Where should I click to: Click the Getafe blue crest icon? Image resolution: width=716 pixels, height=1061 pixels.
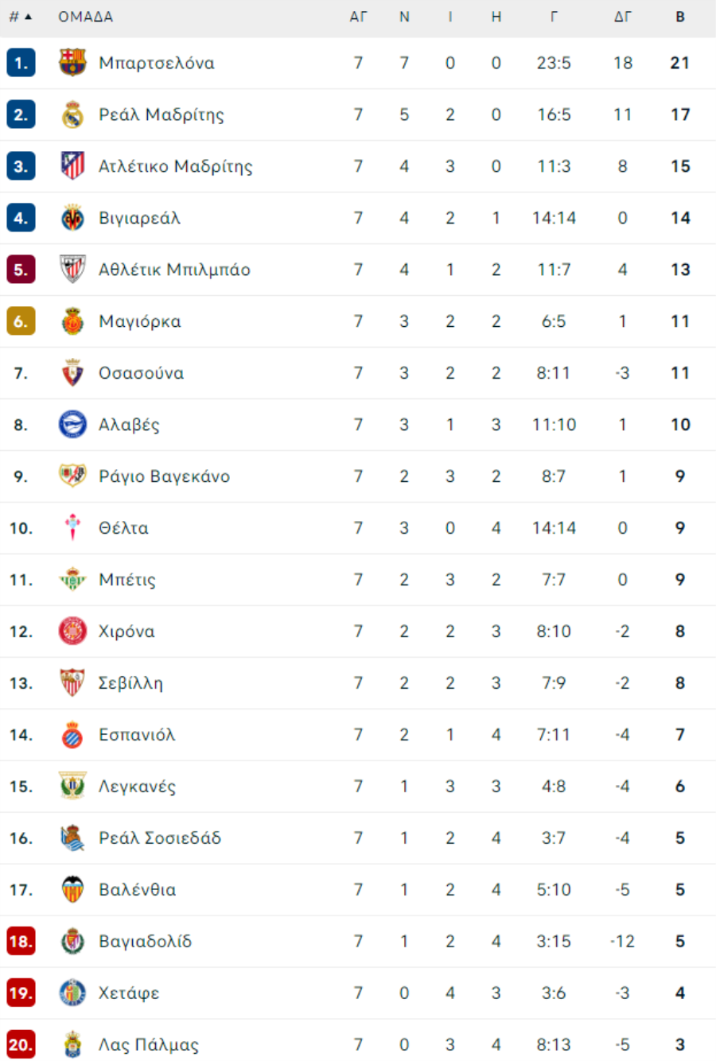point(72,993)
